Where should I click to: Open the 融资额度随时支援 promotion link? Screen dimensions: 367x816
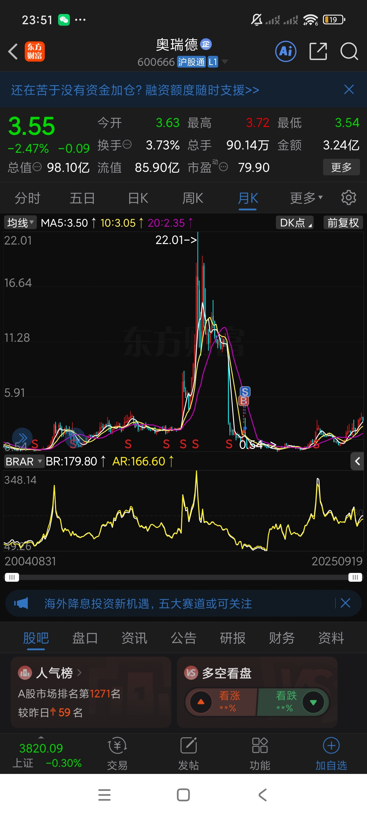pos(135,90)
